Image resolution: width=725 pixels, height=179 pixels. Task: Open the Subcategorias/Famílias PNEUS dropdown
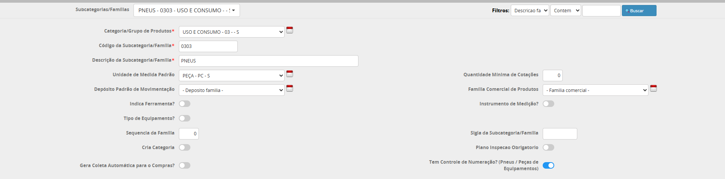tap(187, 10)
